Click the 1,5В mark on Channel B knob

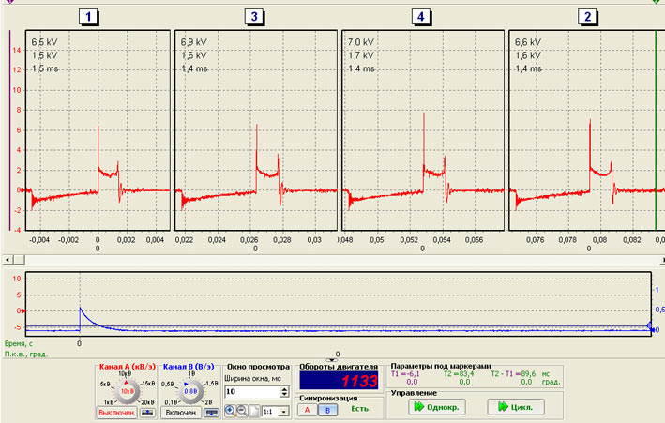tap(212, 383)
